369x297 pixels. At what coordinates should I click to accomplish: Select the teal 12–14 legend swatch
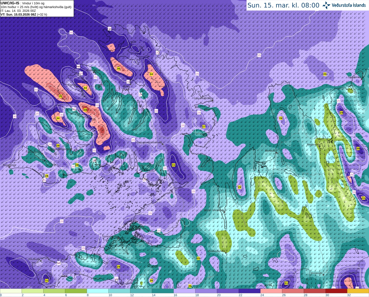[141, 291]
